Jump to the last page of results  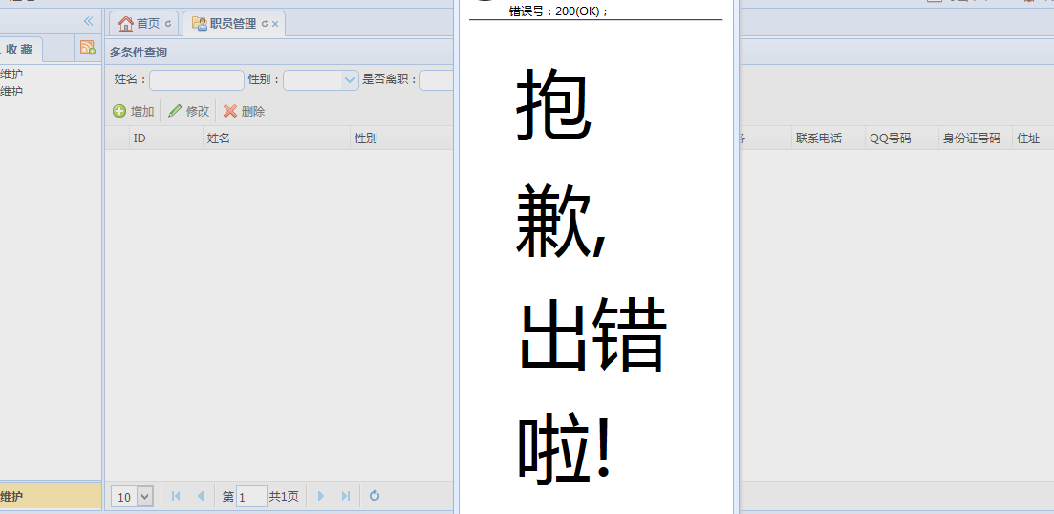[x=346, y=496]
